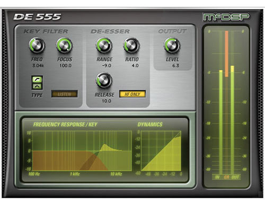Click the IN meter label
This screenshot has height=204, width=265.
pos(217,177)
